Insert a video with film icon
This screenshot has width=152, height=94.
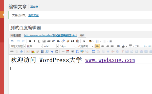[x=42, y=51]
